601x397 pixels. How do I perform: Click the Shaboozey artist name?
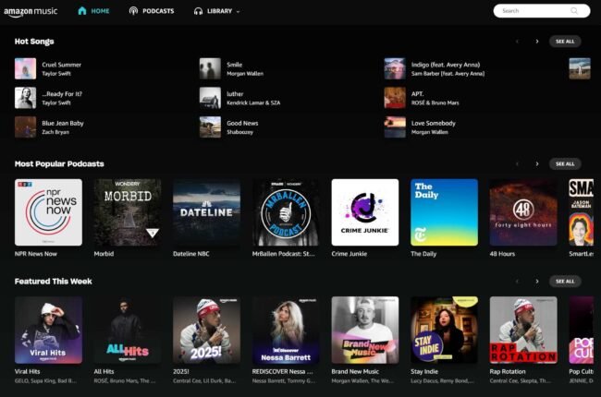pyautogui.click(x=240, y=132)
